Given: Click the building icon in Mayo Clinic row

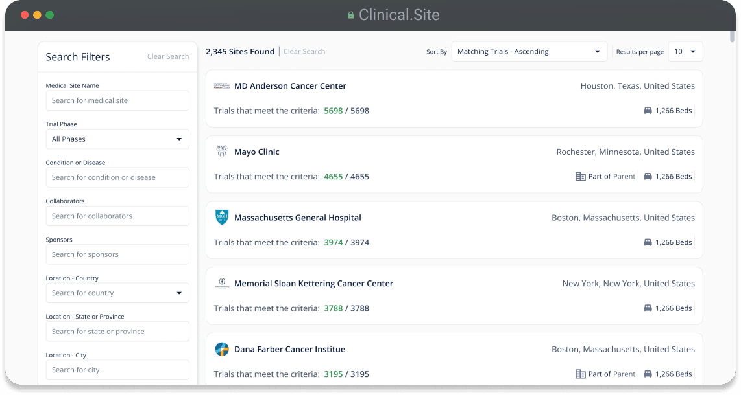Looking at the screenshot, I should [581, 176].
